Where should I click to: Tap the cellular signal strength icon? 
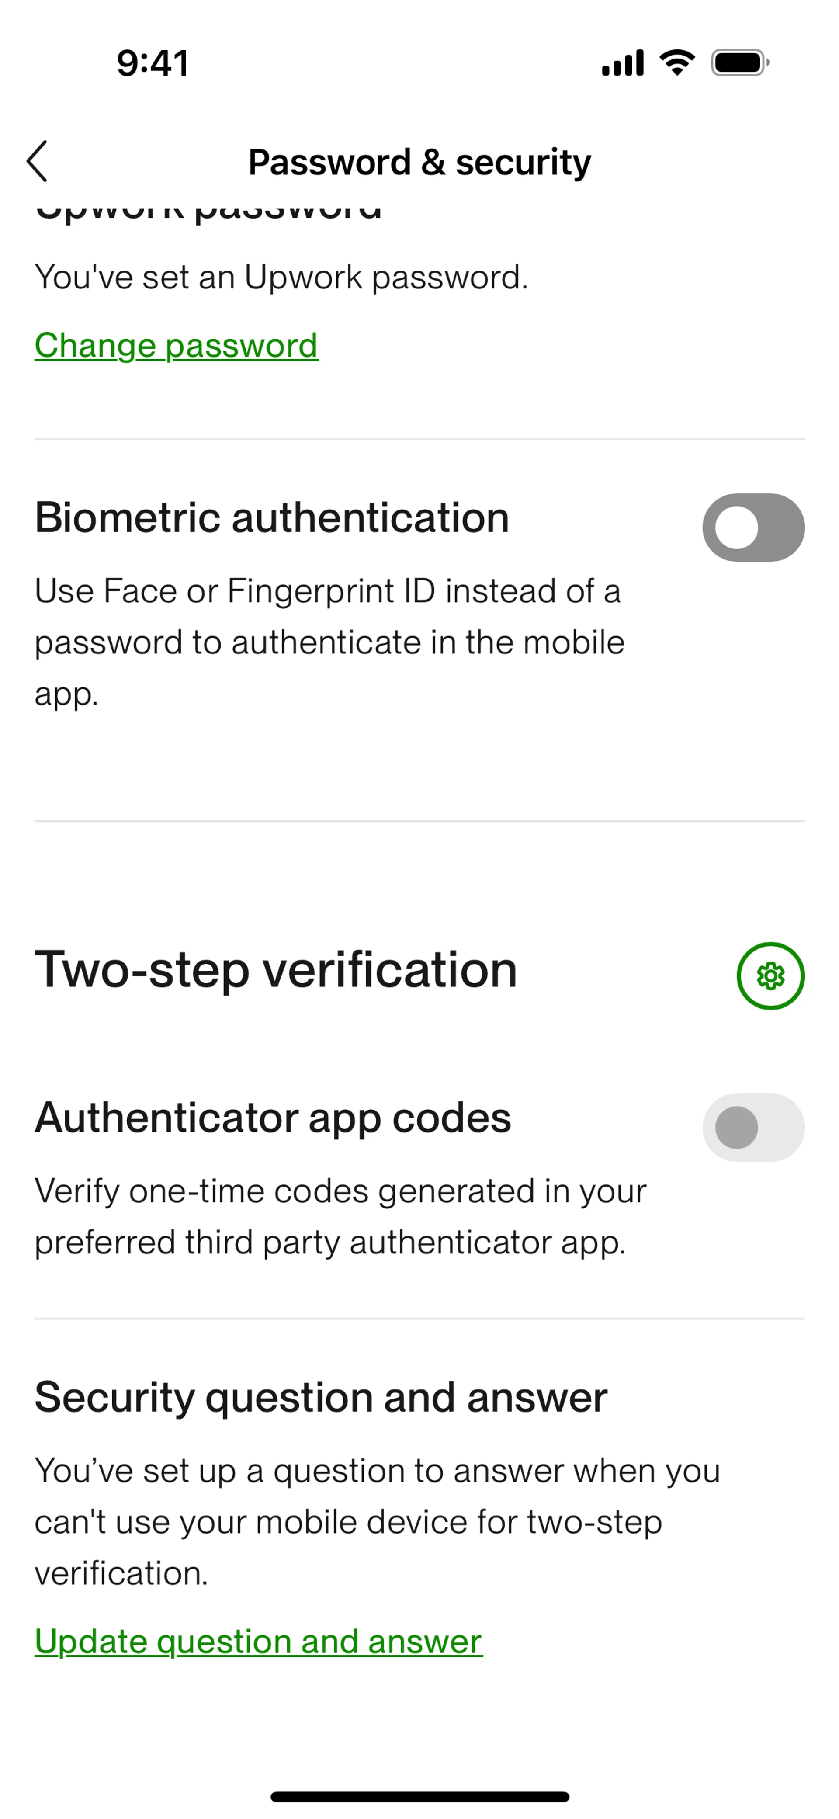click(x=622, y=63)
